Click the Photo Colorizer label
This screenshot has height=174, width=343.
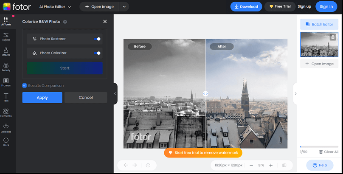tap(53, 53)
